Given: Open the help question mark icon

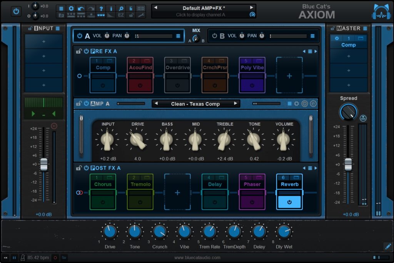Looking at the screenshot, I should click(101, 8).
